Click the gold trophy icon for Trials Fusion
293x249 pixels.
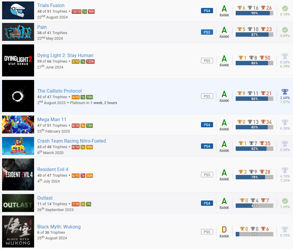pos(240,8)
